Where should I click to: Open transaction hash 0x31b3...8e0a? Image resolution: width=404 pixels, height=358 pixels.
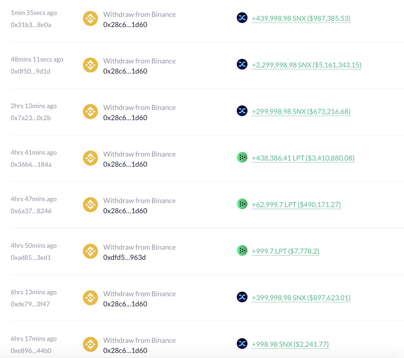[31, 25]
